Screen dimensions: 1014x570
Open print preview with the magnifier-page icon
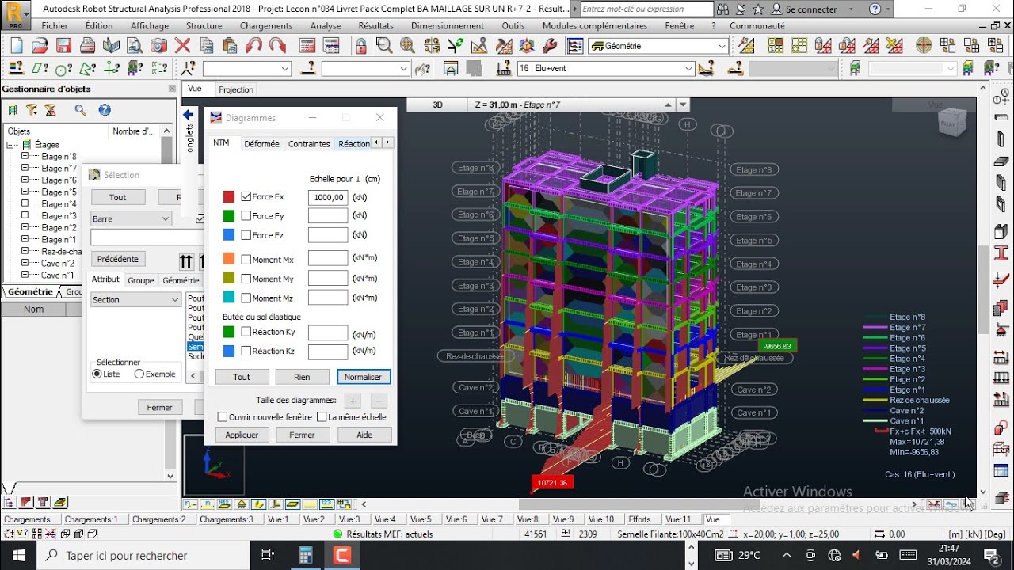click(x=135, y=46)
